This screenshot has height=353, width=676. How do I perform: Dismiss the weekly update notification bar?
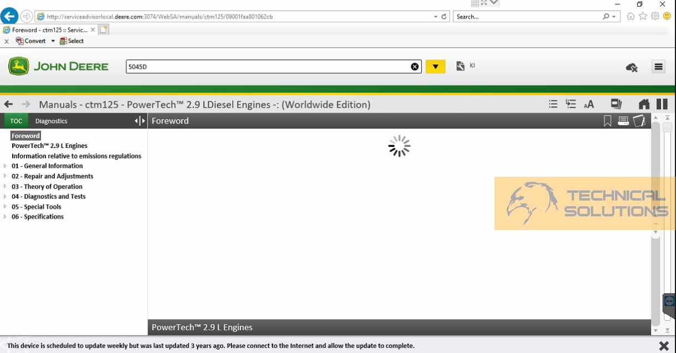click(663, 346)
